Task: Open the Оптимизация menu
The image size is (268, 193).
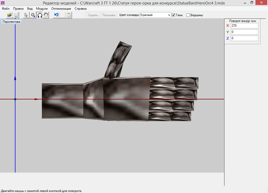Action: (61, 9)
